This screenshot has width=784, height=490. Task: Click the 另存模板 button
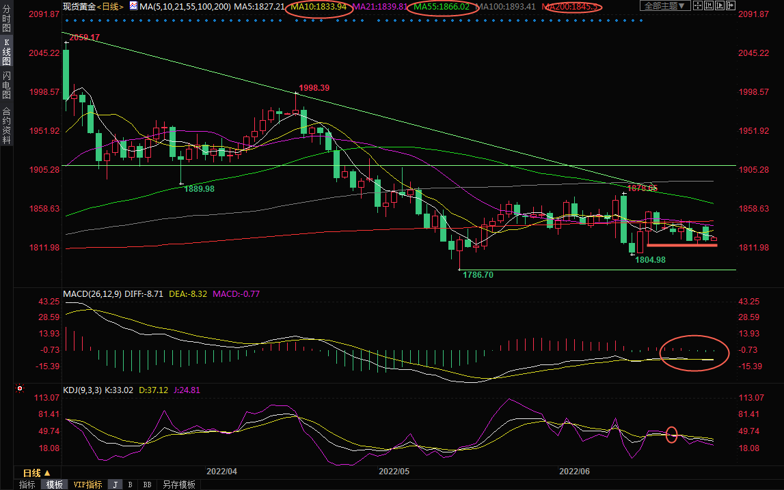coord(178,485)
